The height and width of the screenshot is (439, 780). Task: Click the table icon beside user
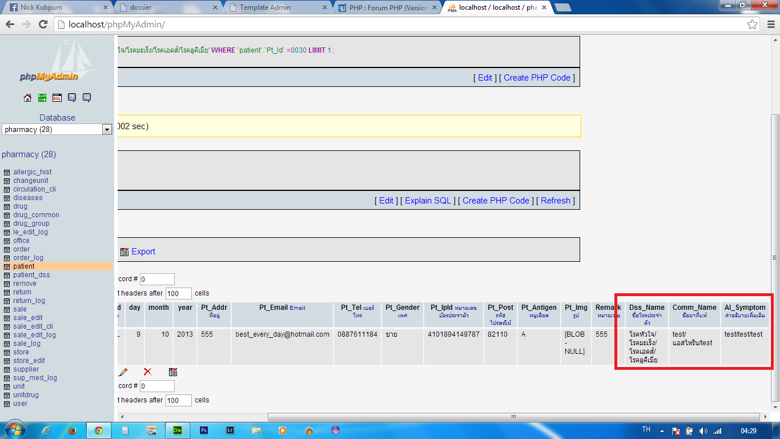coord(7,404)
